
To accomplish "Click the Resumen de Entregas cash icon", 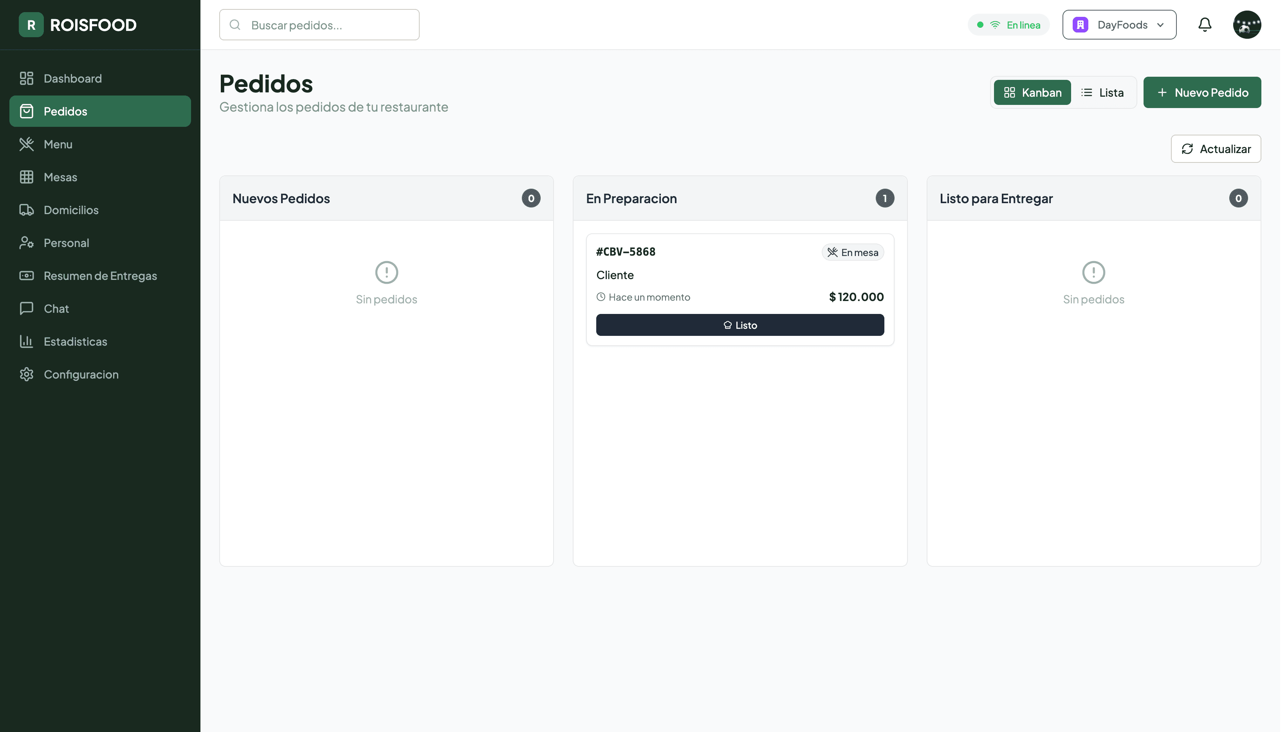I will pos(26,276).
